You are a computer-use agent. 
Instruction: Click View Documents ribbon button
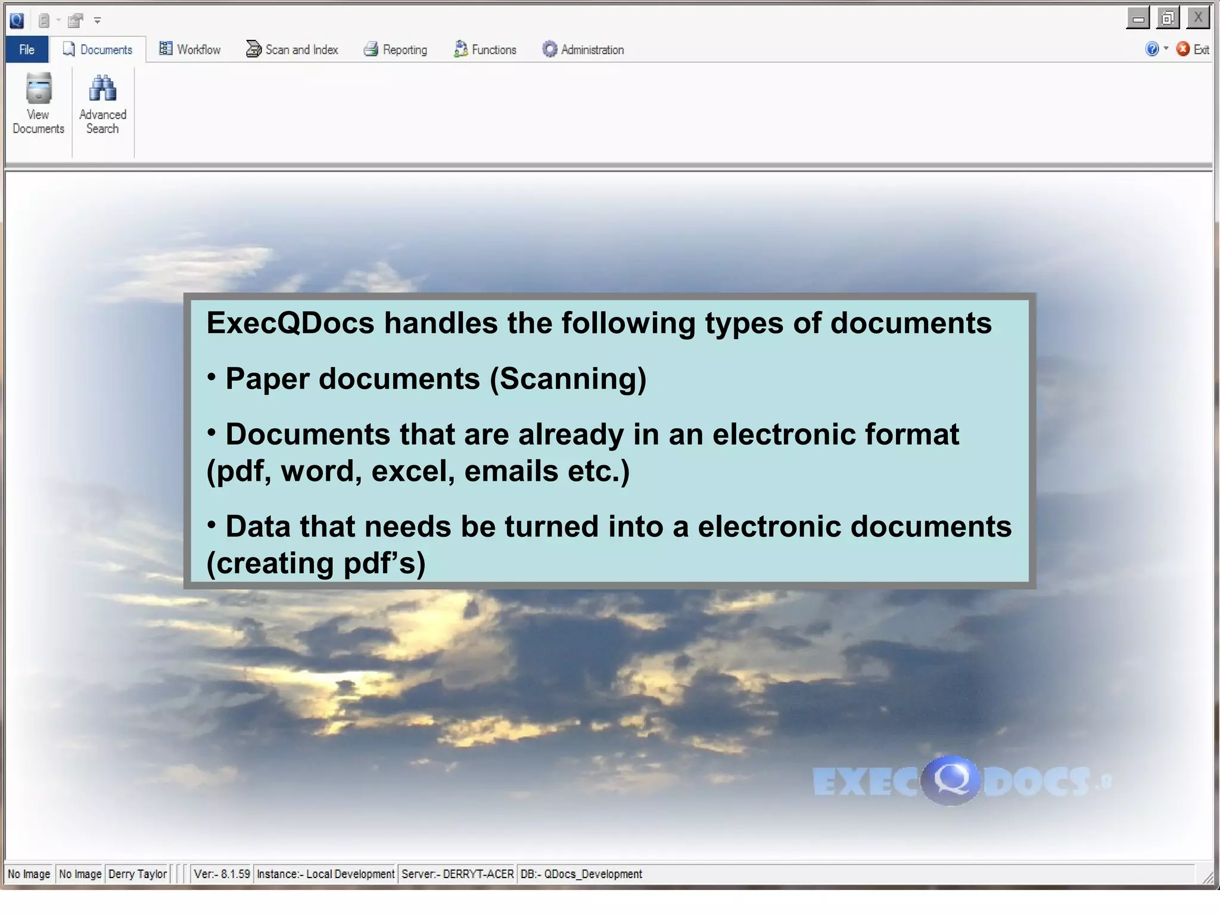pos(38,104)
